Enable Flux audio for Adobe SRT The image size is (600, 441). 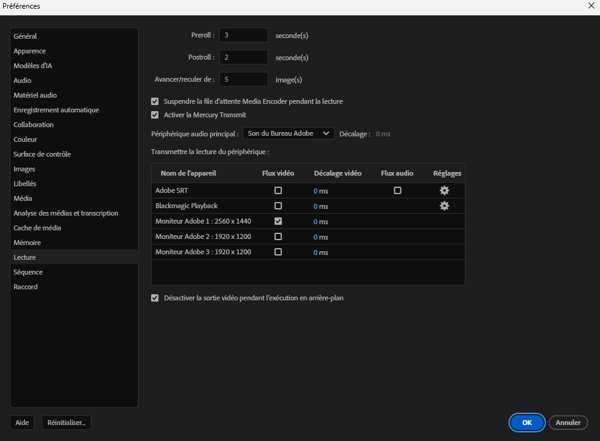click(x=397, y=190)
